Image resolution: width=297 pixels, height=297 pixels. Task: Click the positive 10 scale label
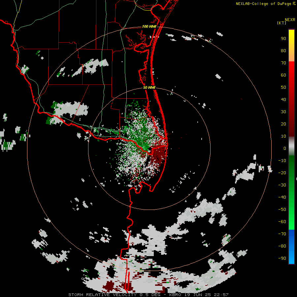click(283, 136)
